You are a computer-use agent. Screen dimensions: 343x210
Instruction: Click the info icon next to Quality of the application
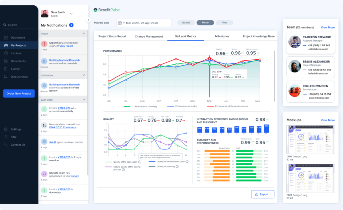click(141, 162)
